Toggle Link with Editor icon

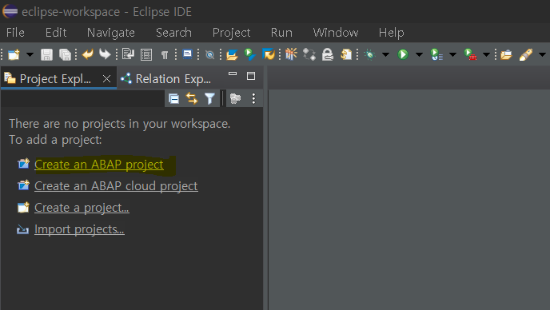(192, 98)
